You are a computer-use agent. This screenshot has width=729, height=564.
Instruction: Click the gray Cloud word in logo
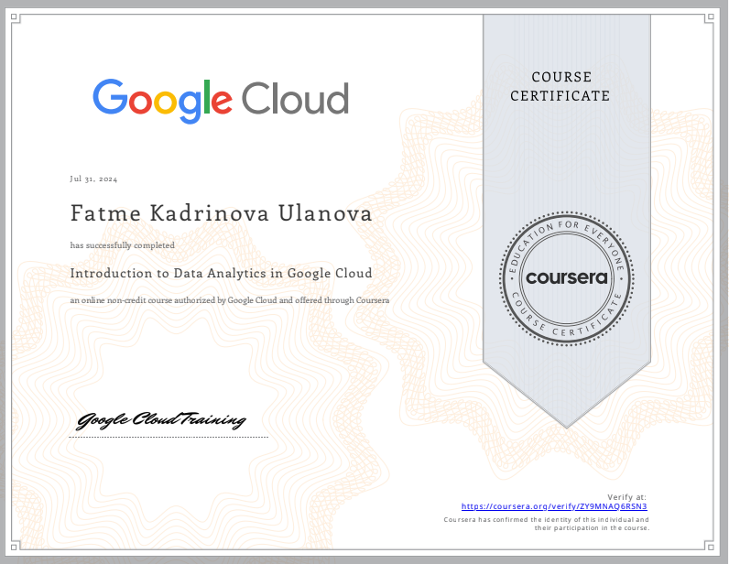[296, 99]
